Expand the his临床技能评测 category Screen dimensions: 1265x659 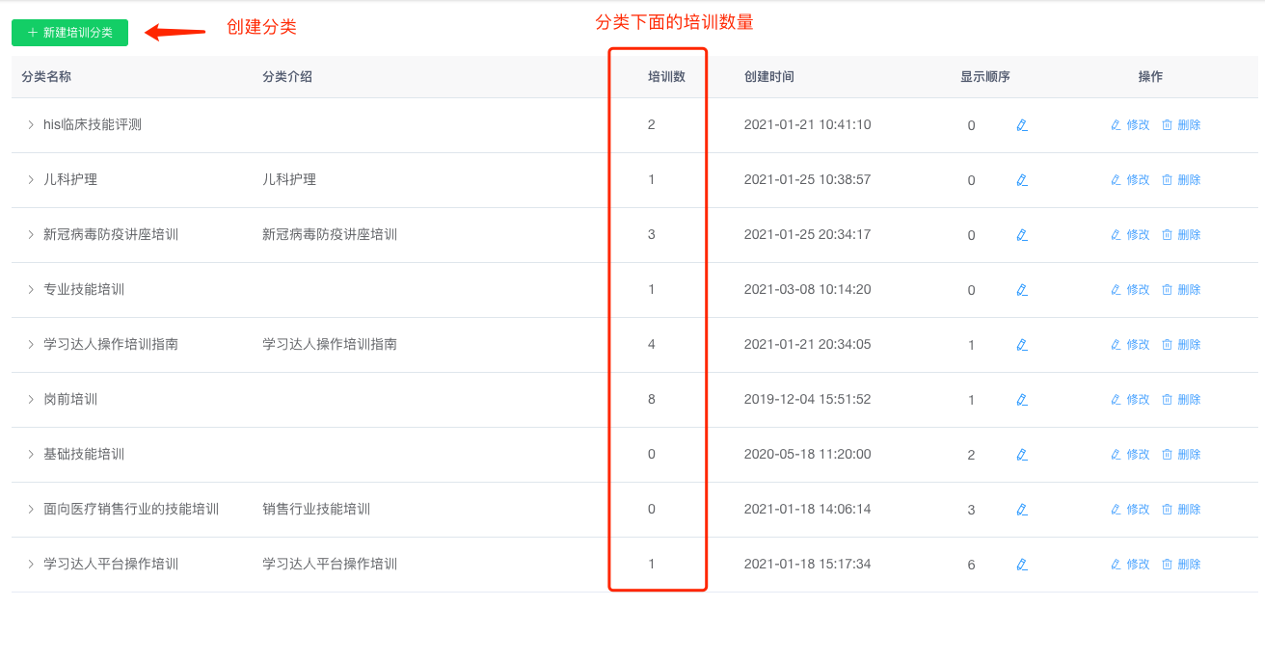pos(31,124)
